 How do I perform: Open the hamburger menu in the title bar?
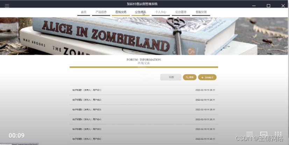(x=7, y=6)
